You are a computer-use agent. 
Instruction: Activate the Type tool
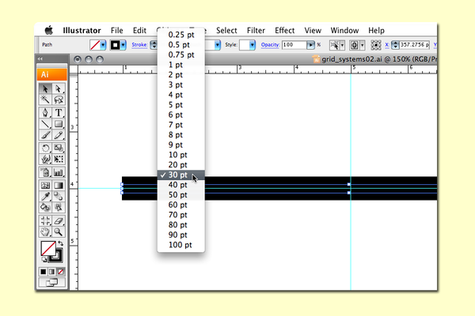tap(59, 112)
